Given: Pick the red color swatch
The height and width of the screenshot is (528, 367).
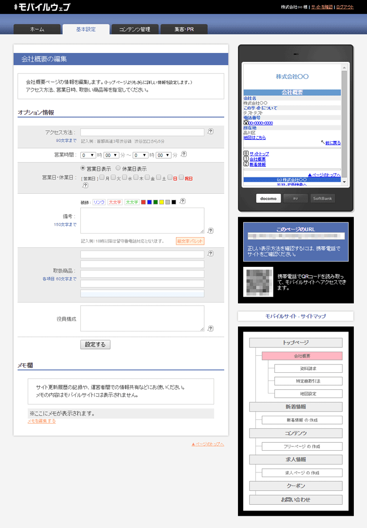Looking at the screenshot, I should 143,202.
